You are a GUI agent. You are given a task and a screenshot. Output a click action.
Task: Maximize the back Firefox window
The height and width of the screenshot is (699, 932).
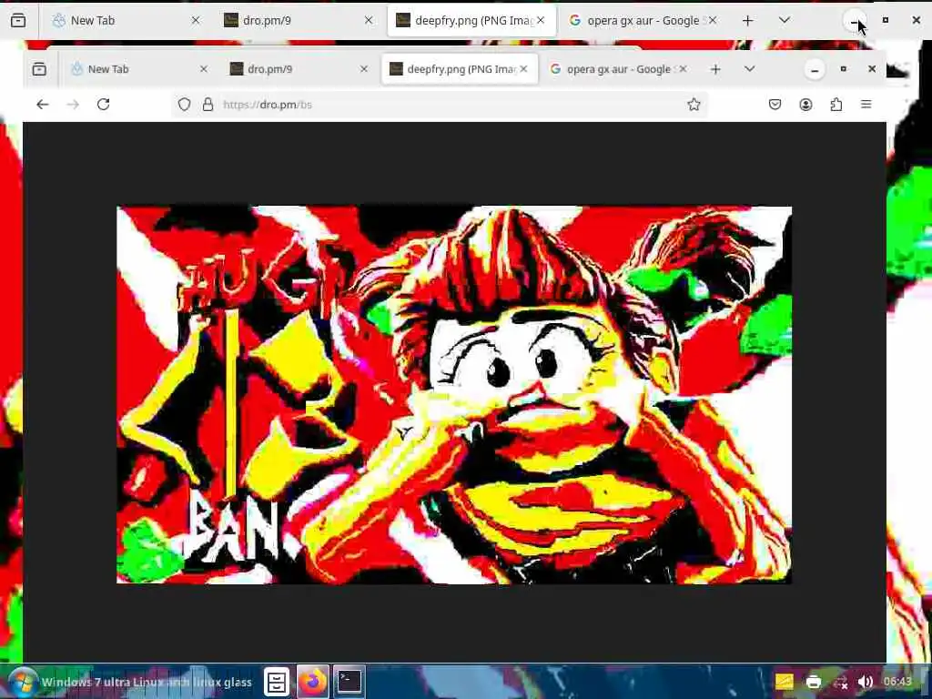[x=885, y=20]
